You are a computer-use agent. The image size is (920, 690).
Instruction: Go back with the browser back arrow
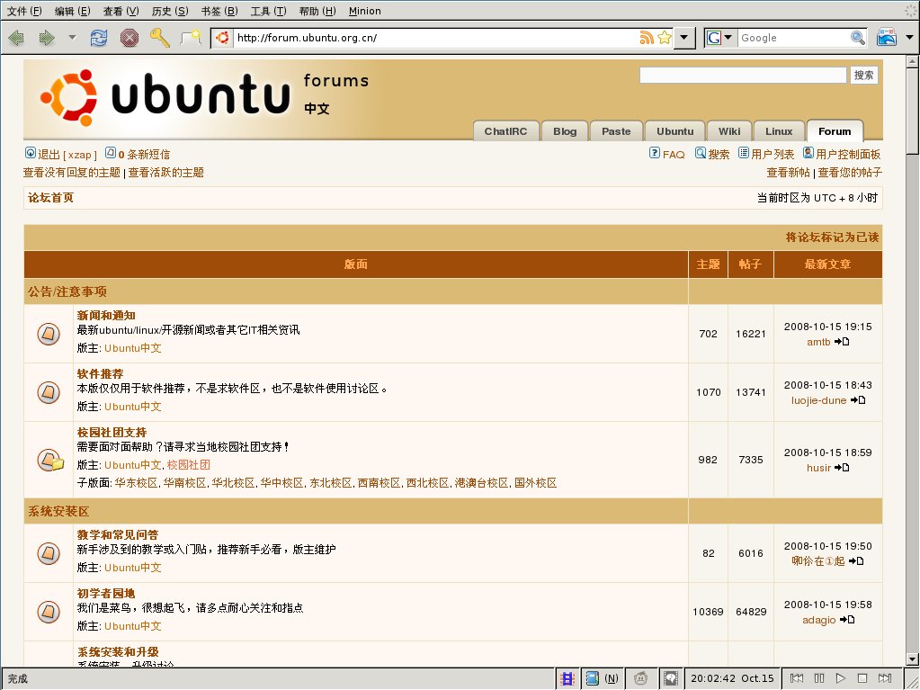tap(16, 38)
